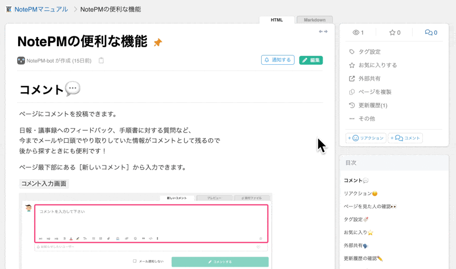Click the + コメント button
Screen dimensions: 456x269
tap(405, 138)
